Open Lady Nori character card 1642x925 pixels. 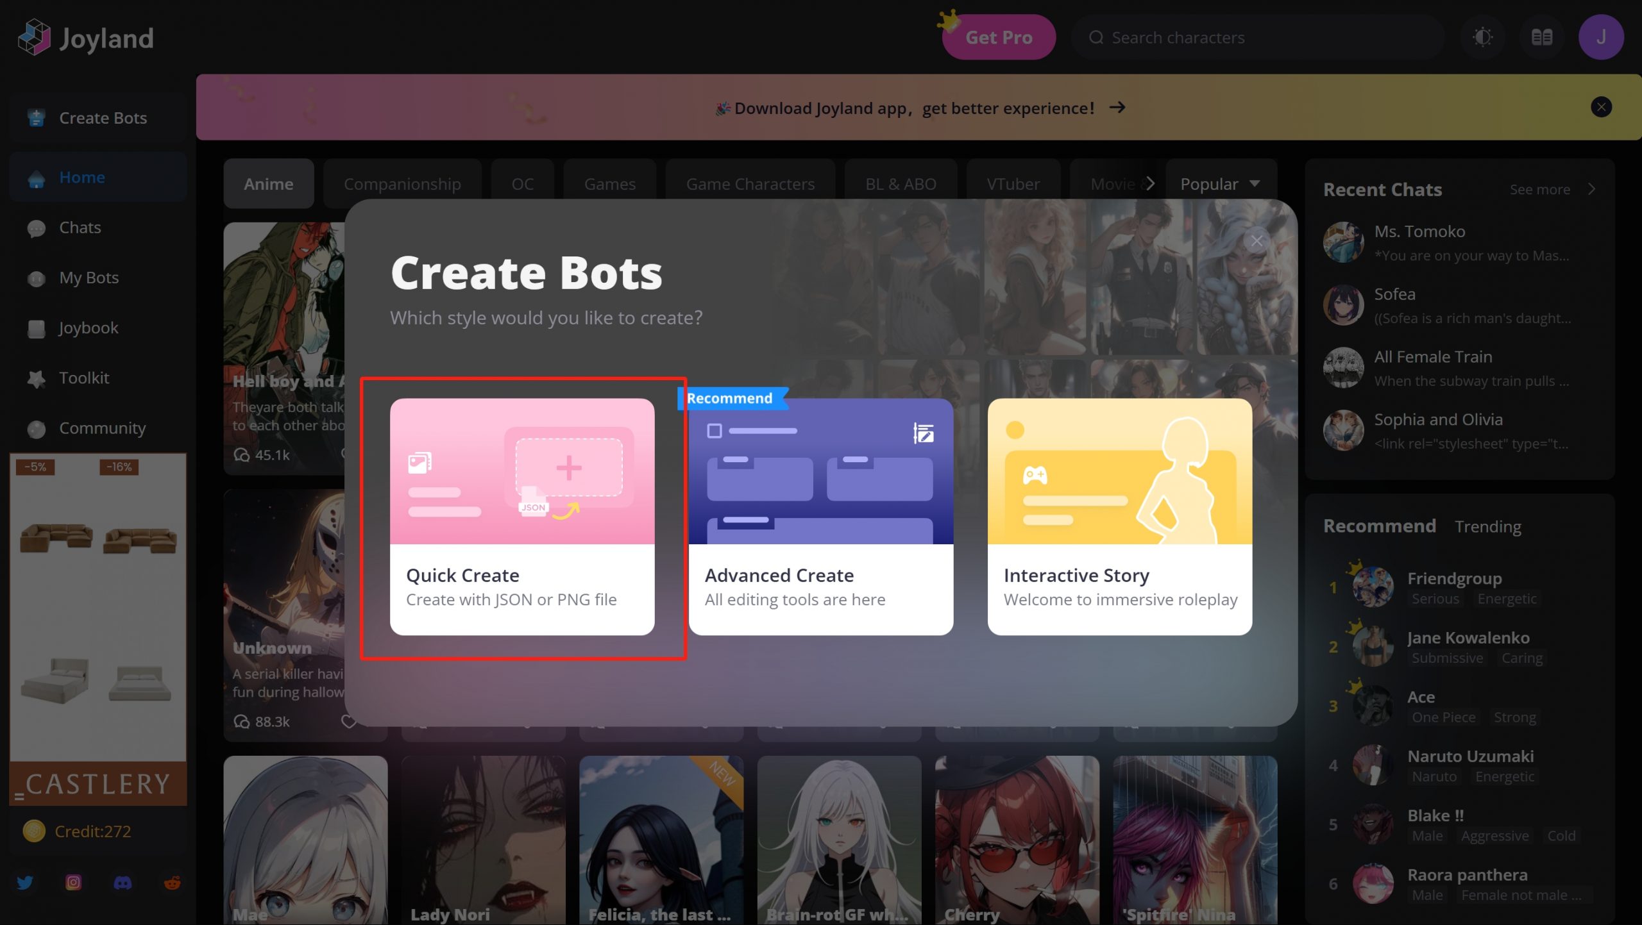(483, 840)
